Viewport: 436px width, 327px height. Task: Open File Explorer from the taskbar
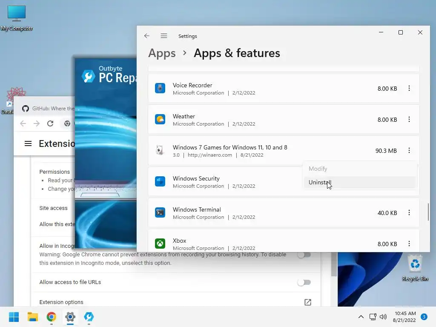point(32,317)
